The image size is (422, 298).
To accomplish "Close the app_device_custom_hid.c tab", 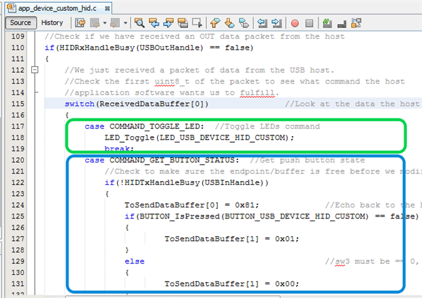I will pyautogui.click(x=107, y=9).
